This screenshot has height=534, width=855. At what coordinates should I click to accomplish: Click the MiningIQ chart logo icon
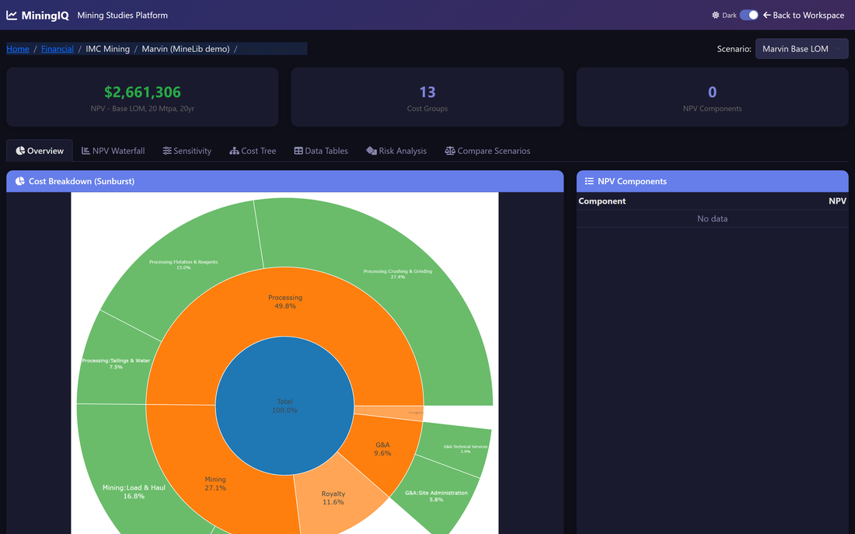[x=12, y=16]
